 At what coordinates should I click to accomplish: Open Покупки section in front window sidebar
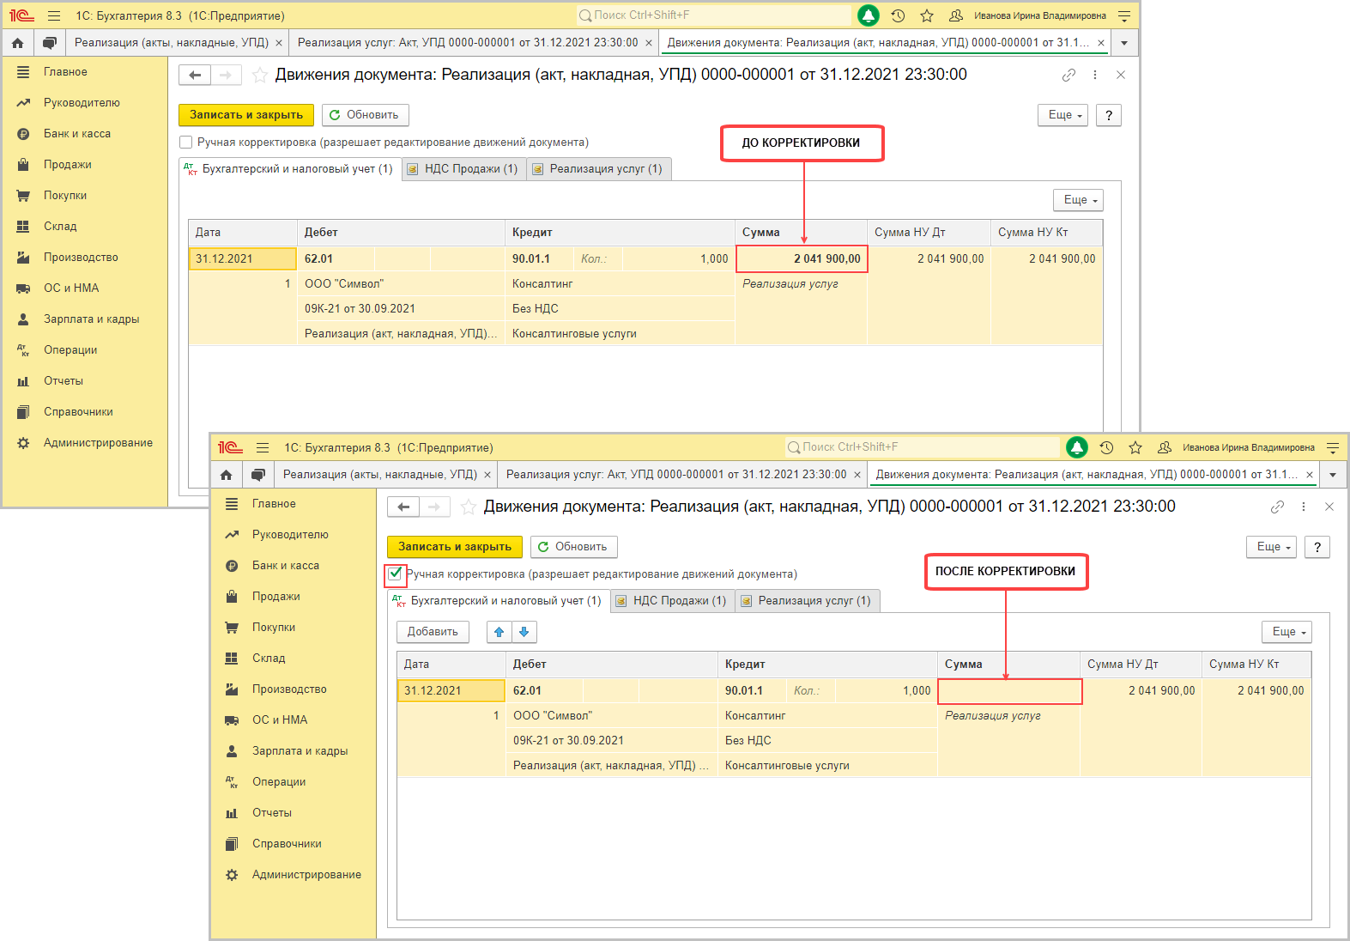274,628
